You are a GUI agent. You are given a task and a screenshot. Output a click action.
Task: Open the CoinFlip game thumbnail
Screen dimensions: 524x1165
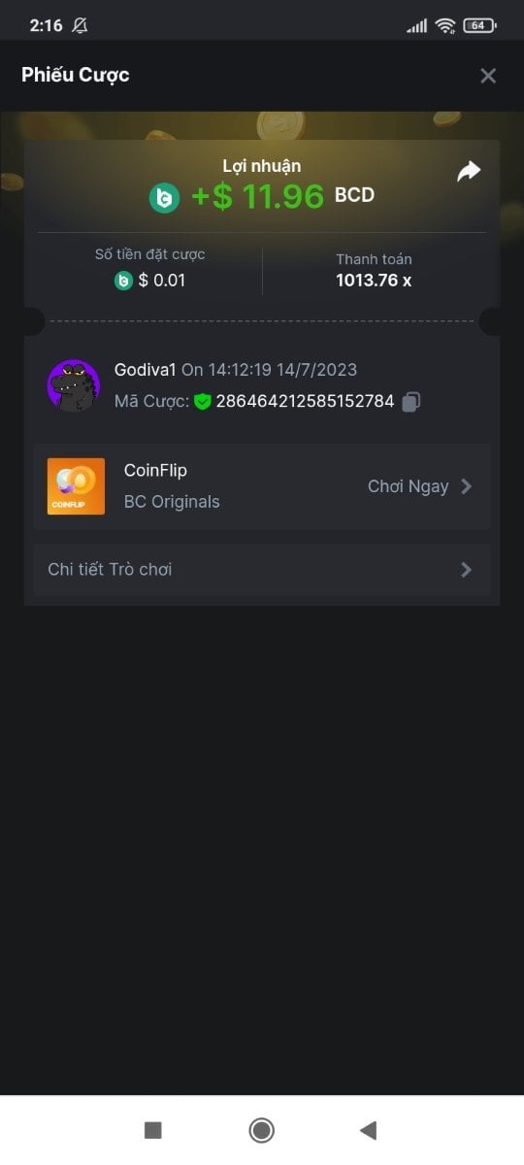76,486
